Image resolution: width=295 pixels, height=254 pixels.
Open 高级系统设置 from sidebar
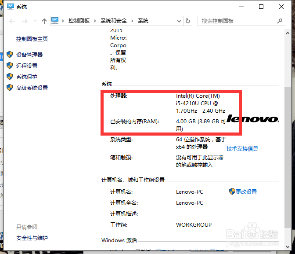point(32,88)
